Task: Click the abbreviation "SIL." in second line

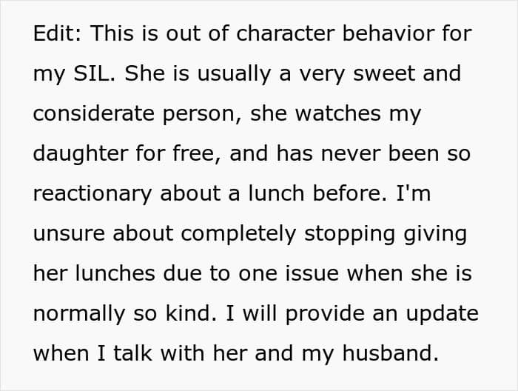Action: click(x=95, y=73)
